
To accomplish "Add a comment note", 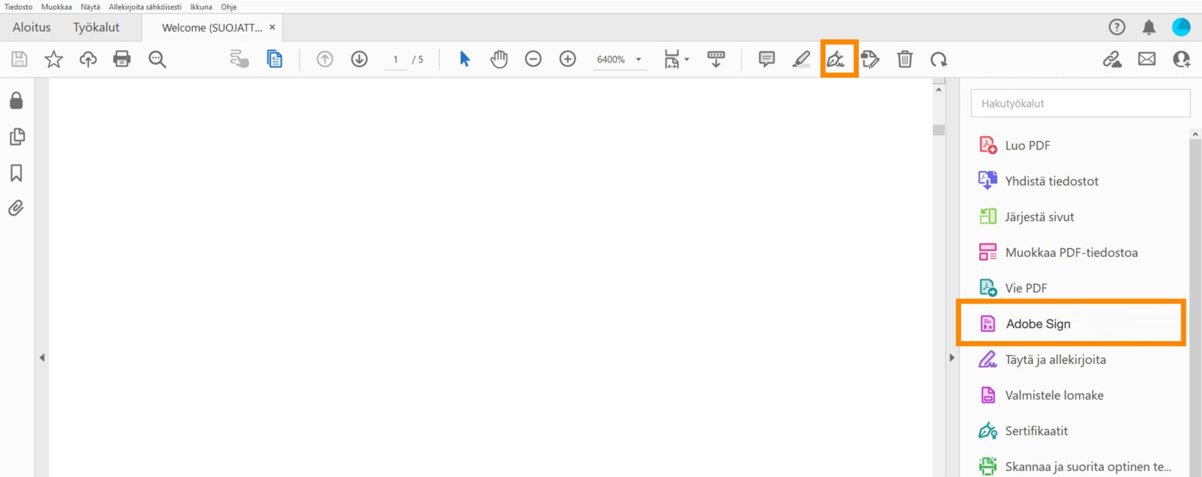I will 767,59.
